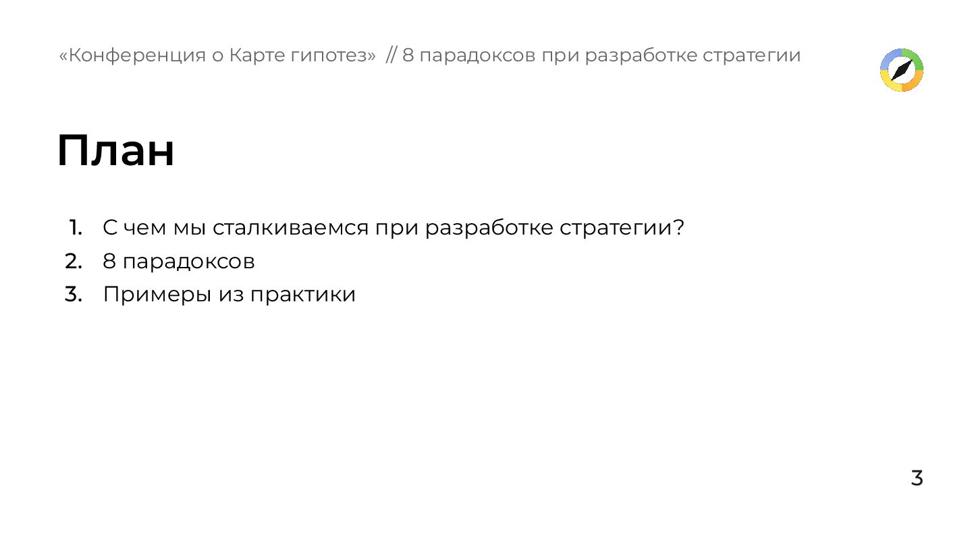Select list item «С чем мы сталкиваемся при разработке стратегии?»
Screen dimensions: 972x546
point(394,228)
